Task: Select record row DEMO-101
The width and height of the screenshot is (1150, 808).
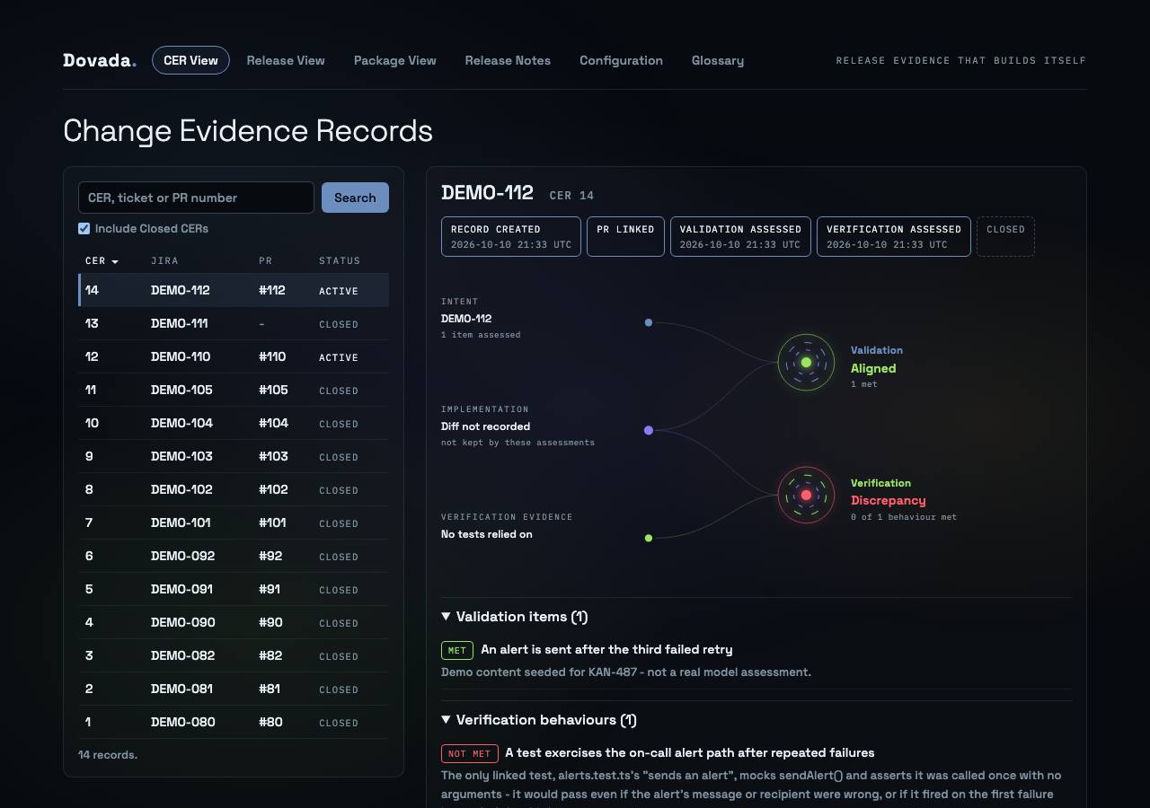Action: (x=234, y=523)
